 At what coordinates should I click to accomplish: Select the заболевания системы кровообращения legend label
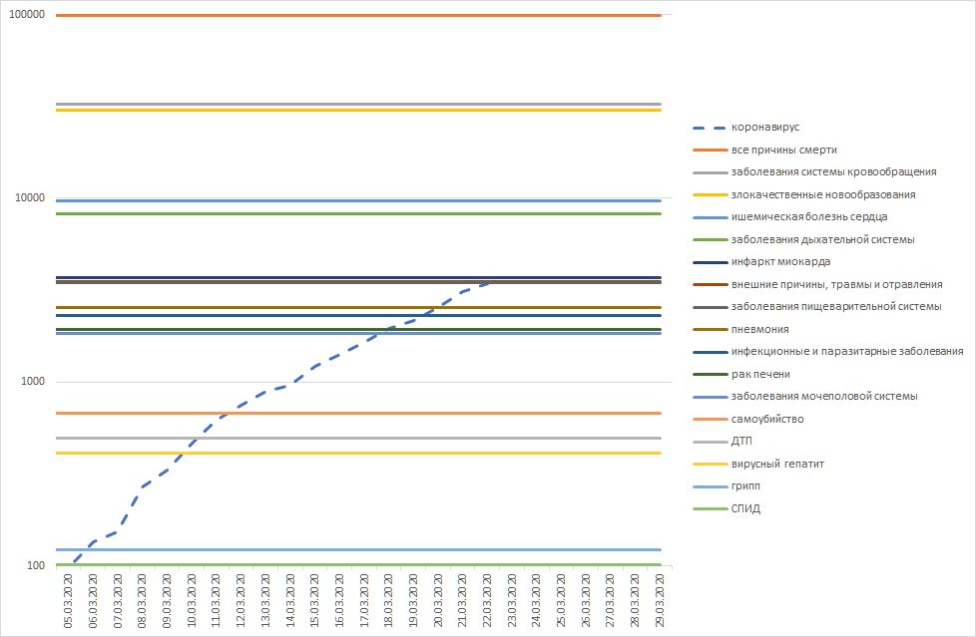(833, 172)
